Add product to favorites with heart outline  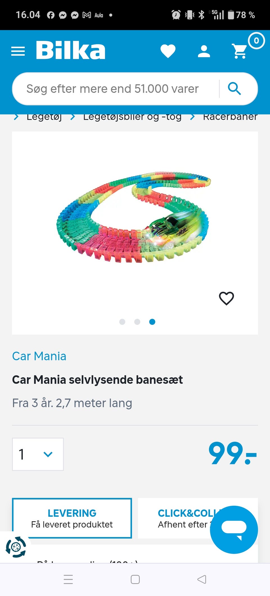226,298
